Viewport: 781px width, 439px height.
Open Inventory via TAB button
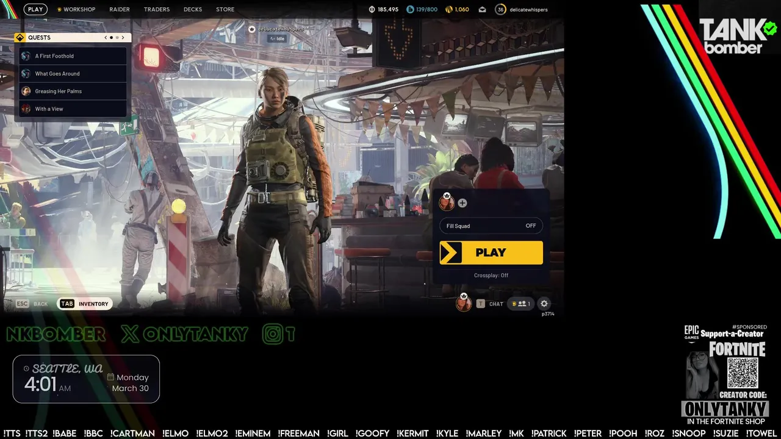[85, 304]
